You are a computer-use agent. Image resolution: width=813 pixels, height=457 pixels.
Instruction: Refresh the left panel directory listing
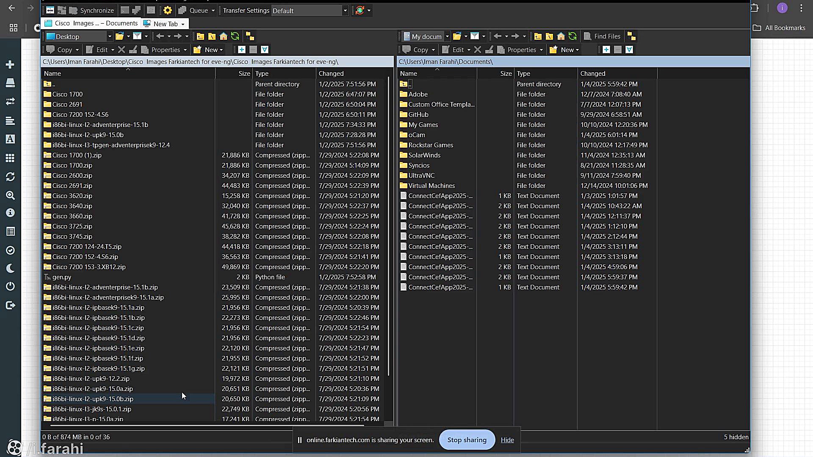(x=235, y=36)
